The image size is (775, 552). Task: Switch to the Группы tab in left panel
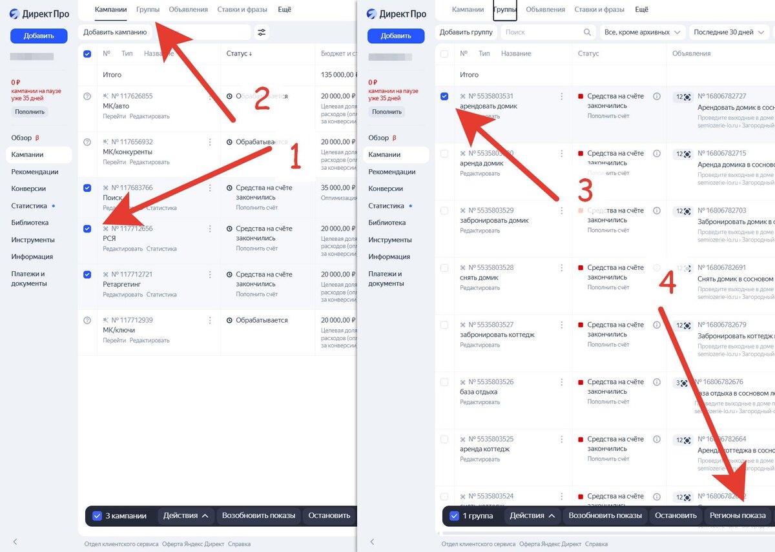(x=148, y=10)
